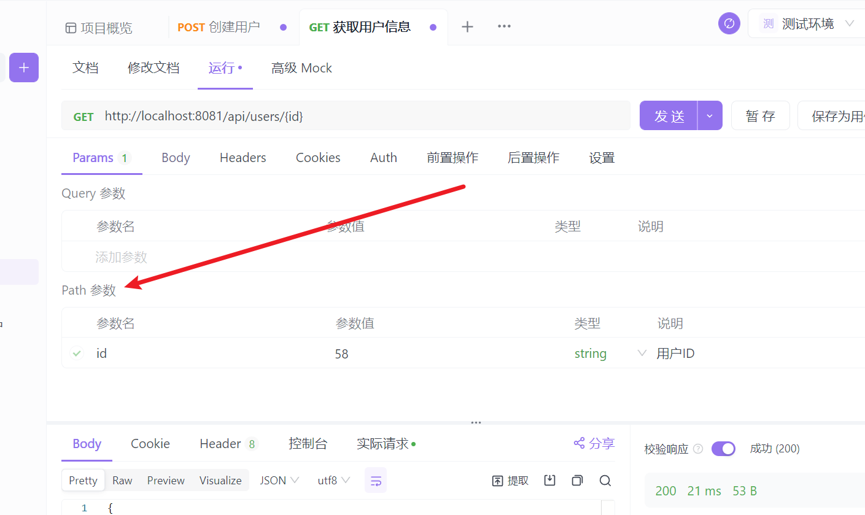This screenshot has height=515, width=865.
Task: Open the 前置操作 tab
Action: tap(452, 158)
